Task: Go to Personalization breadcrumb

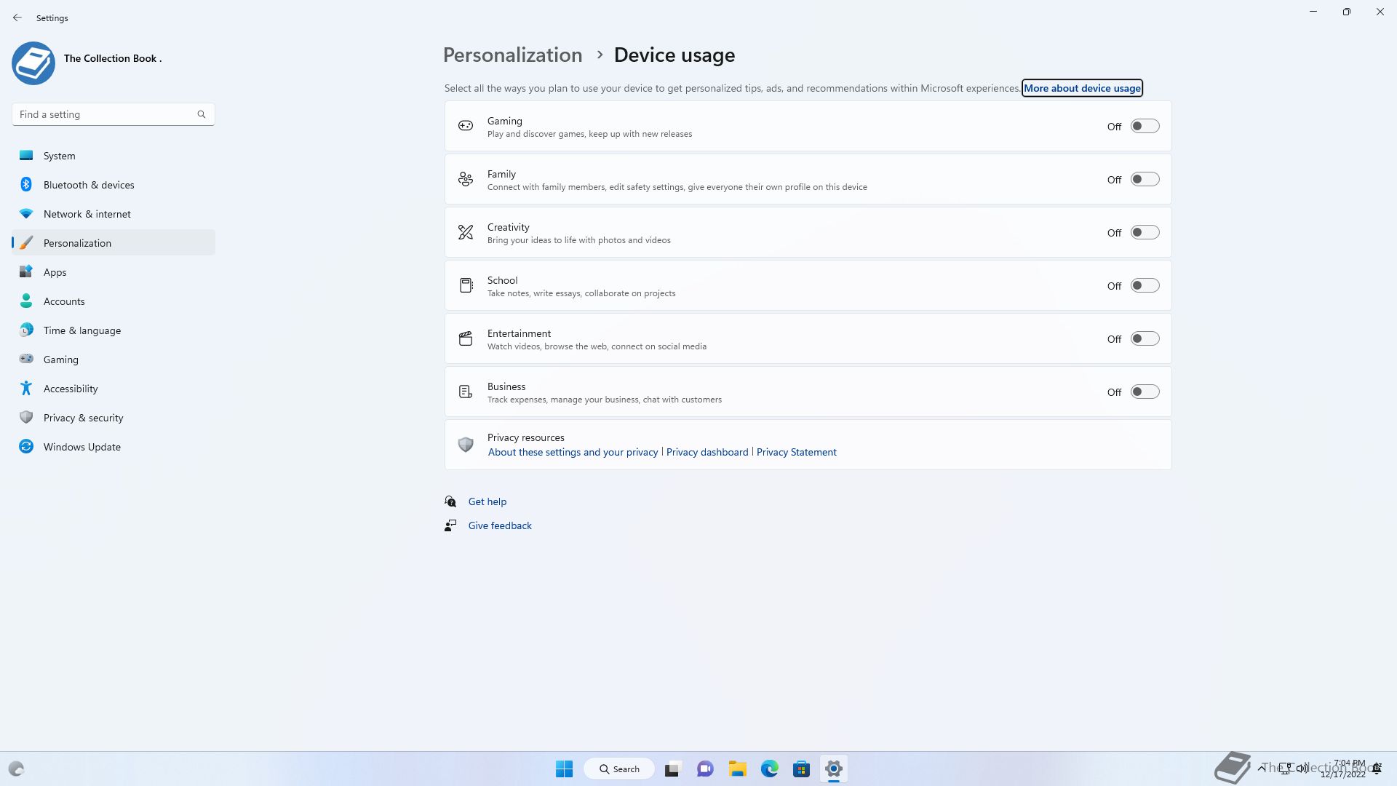Action: tap(512, 55)
